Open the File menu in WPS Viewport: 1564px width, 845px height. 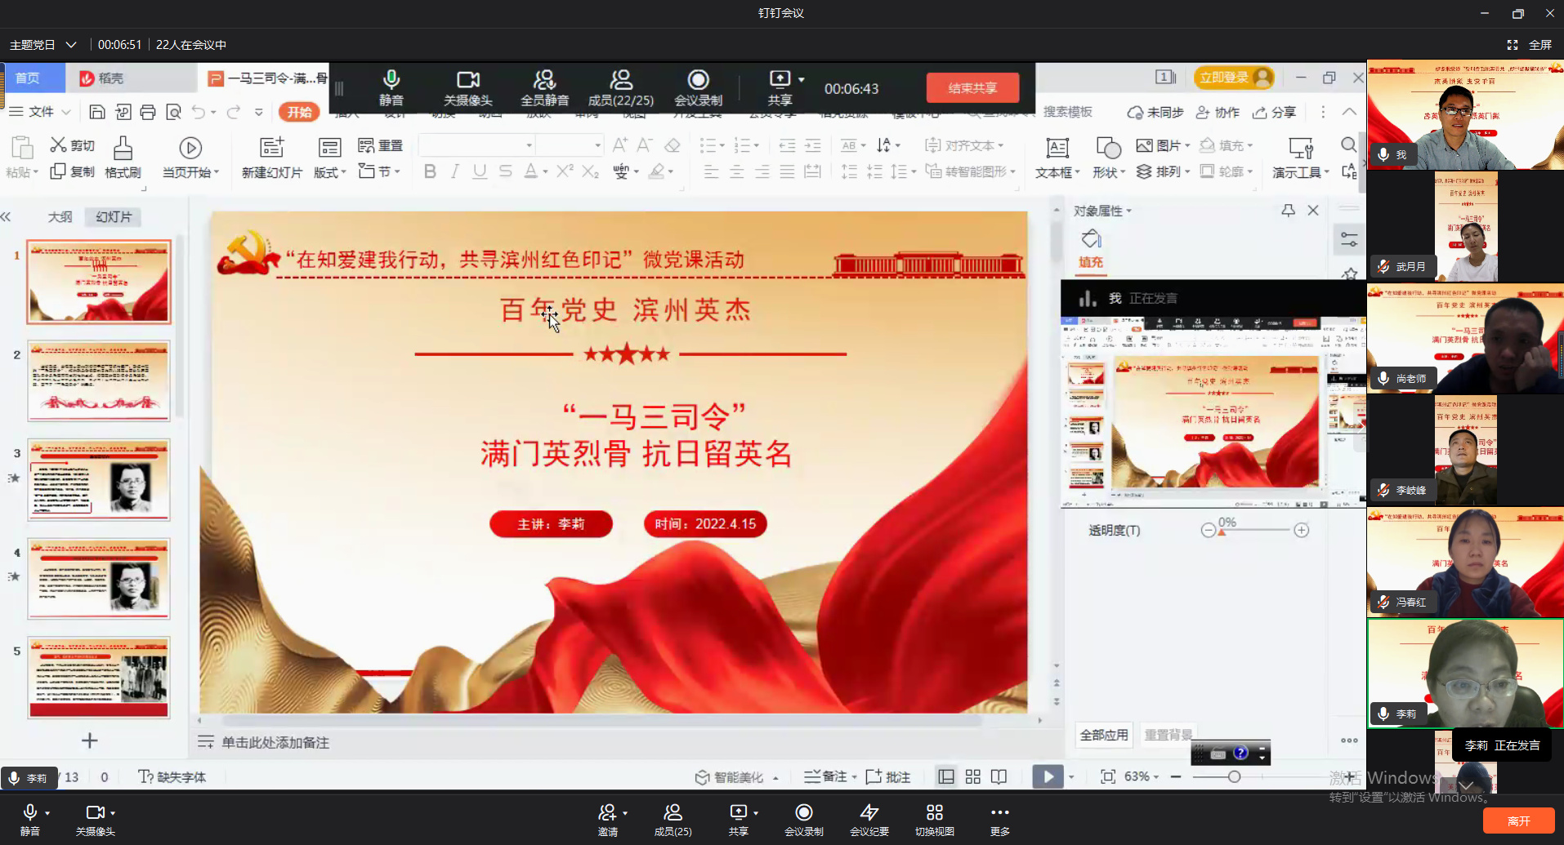(40, 112)
